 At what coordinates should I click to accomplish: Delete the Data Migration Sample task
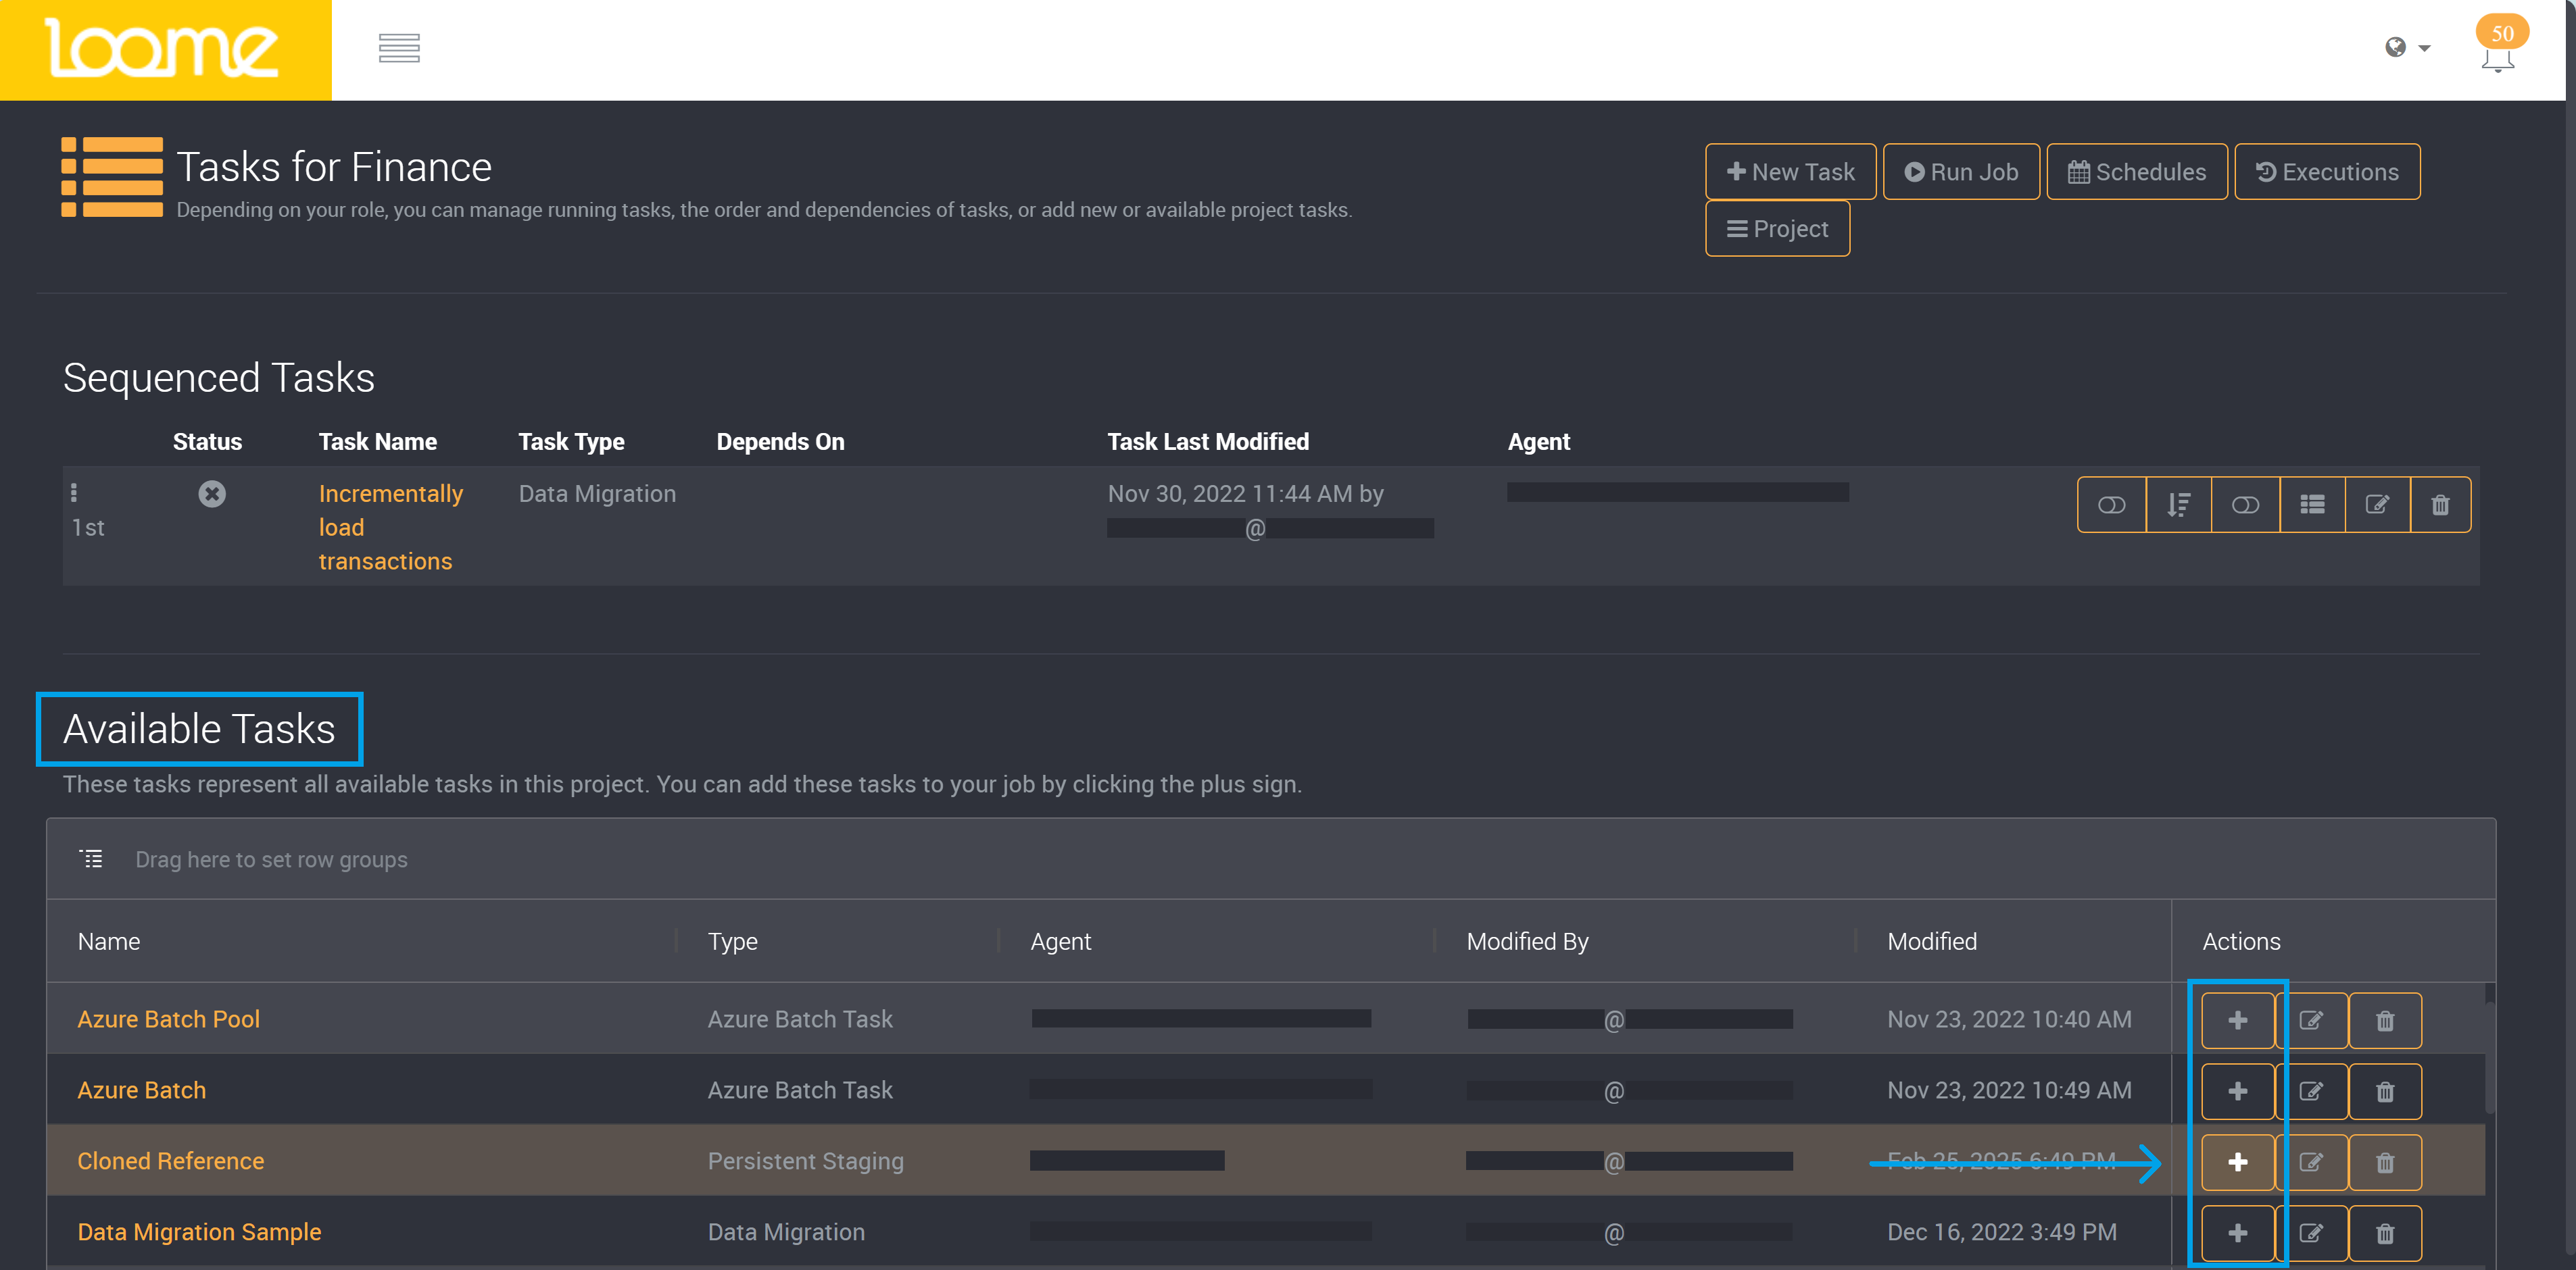2385,1233
